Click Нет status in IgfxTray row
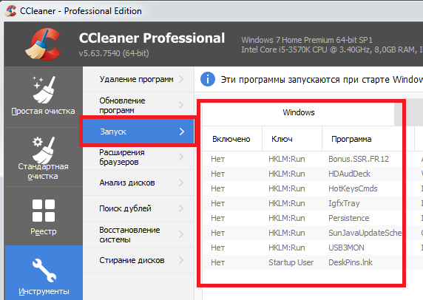The width and height of the screenshot is (423, 300). click(217, 203)
